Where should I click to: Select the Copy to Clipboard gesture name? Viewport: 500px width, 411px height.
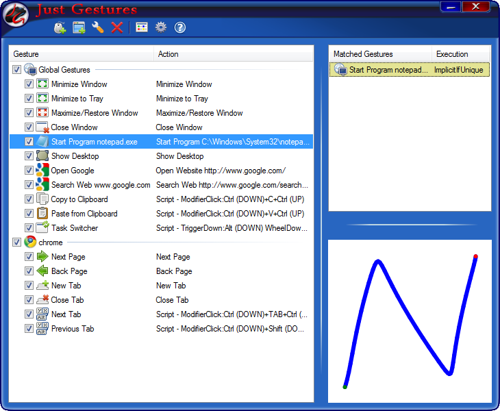tap(79, 199)
